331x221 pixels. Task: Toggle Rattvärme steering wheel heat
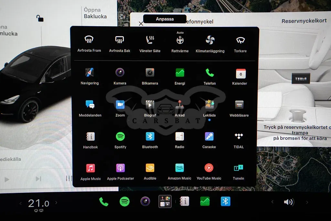click(x=180, y=42)
